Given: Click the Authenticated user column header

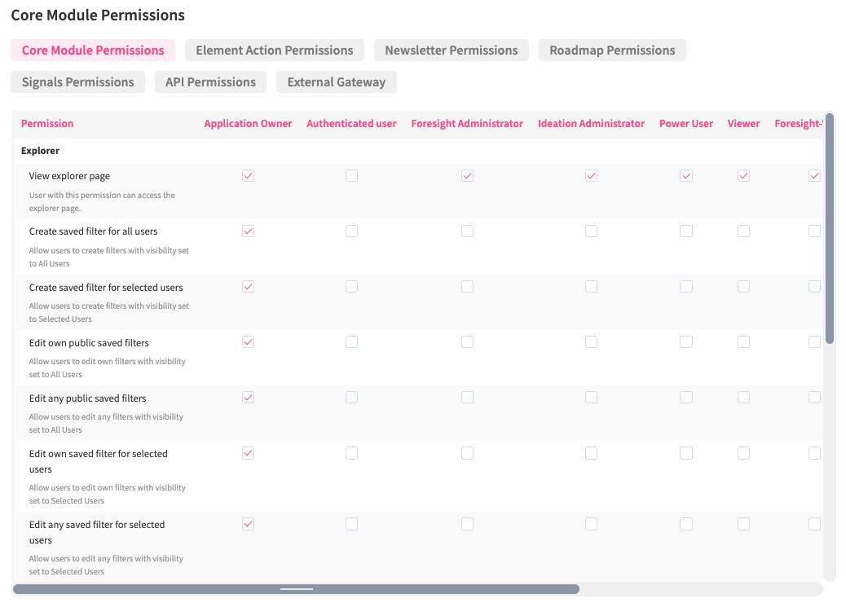Looking at the screenshot, I should (351, 124).
